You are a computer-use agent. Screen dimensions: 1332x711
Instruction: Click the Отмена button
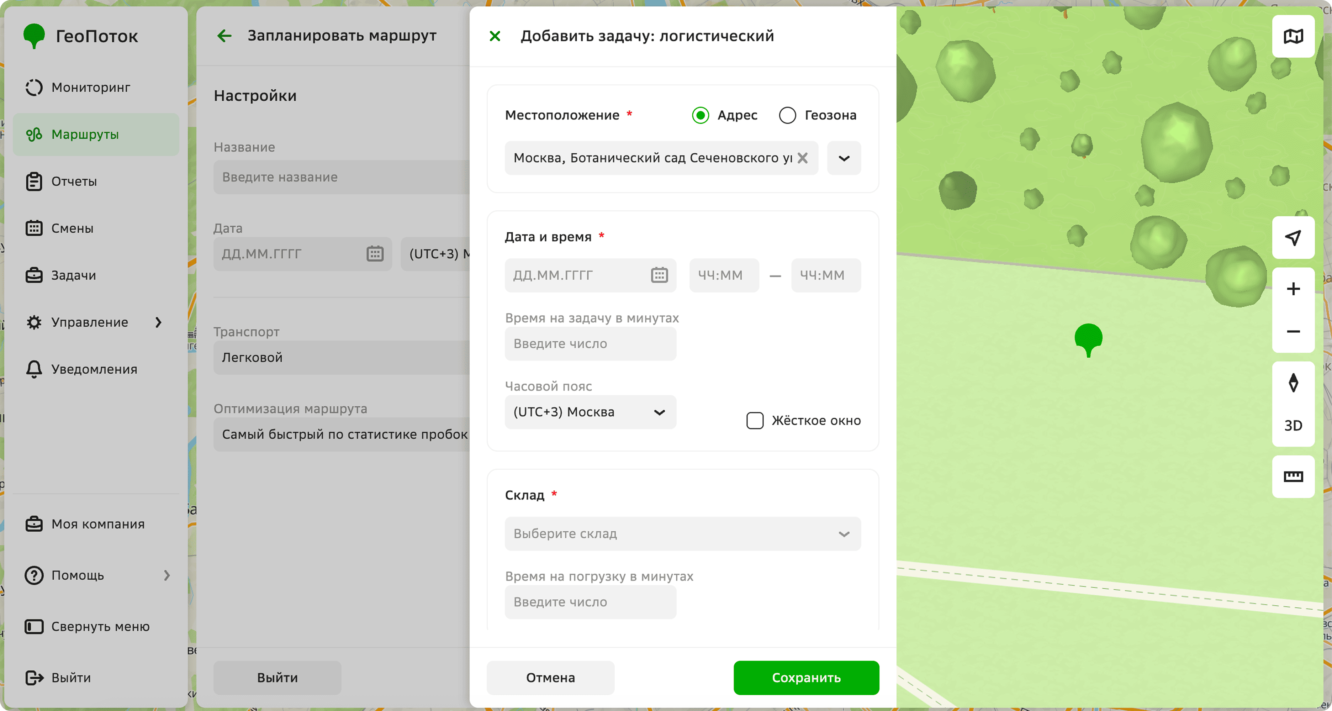[x=550, y=678]
